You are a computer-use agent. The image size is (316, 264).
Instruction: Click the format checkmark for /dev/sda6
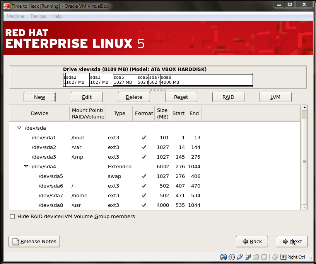pyautogui.click(x=144, y=186)
